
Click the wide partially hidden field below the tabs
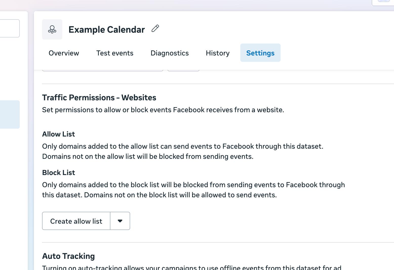pyautogui.click(x=102, y=70)
